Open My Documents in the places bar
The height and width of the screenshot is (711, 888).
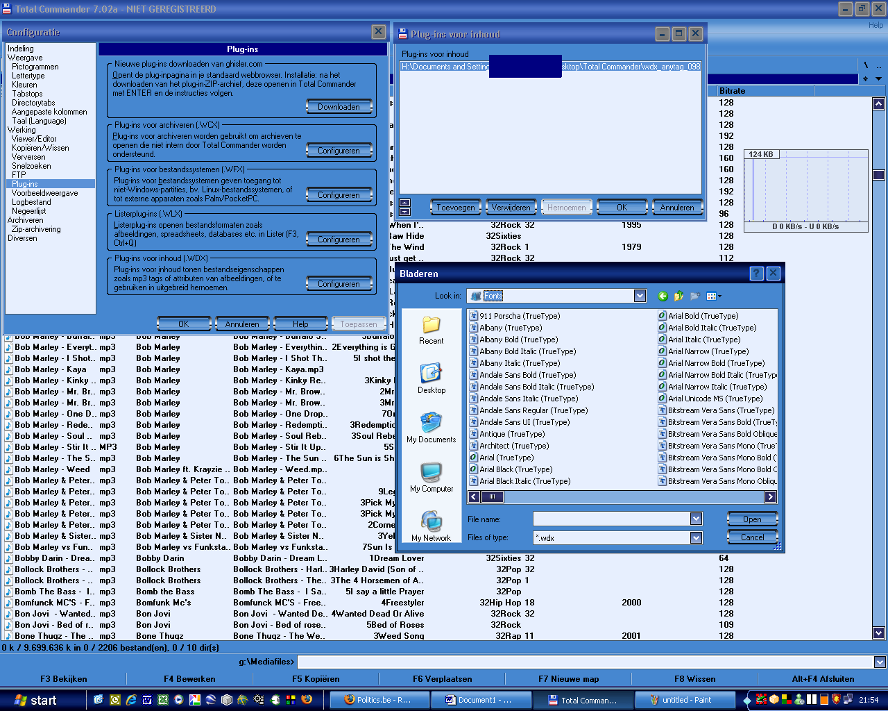point(431,428)
